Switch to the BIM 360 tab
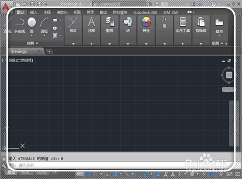Screen dimensions: 242x179 pyautogui.click(x=170, y=12)
